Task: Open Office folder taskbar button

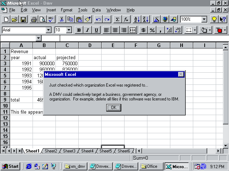Action: point(151,166)
